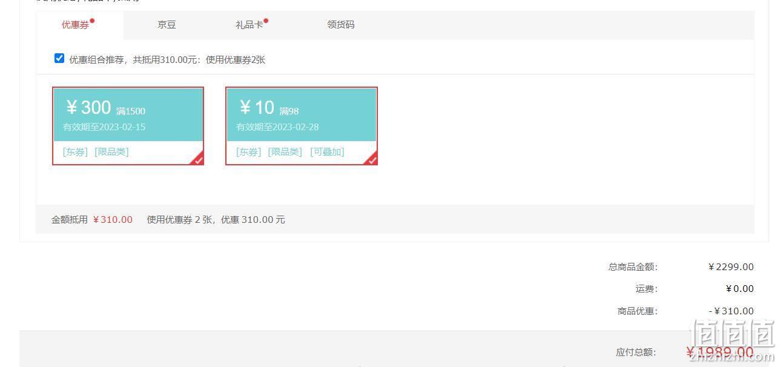Click the 应付总额 label
The height and width of the screenshot is (367, 780).
(636, 352)
